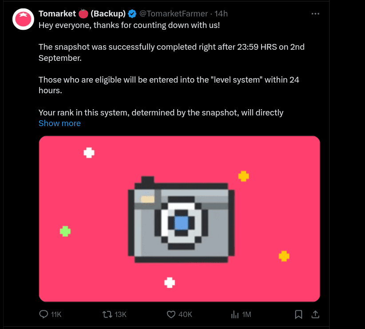Click the @TomarketFarmer handle
The image size is (365, 329).
coord(174,13)
